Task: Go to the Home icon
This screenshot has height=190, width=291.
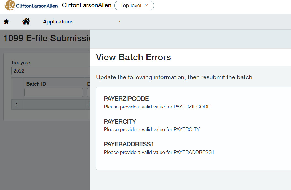Action: pyautogui.click(x=26, y=21)
